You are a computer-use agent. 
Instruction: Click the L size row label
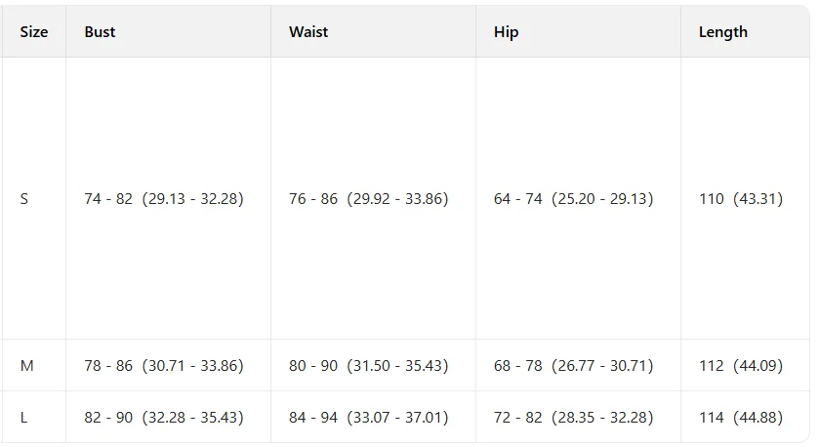(23, 418)
